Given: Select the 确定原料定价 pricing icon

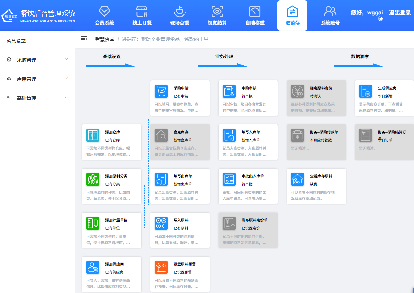Looking at the screenshot, I should [x=297, y=91].
